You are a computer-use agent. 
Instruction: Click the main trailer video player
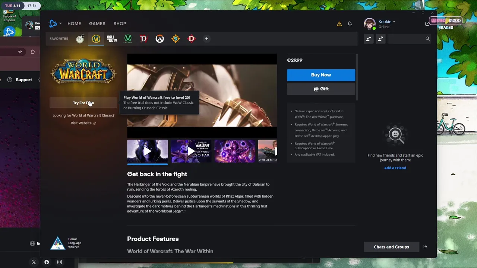tap(202, 96)
